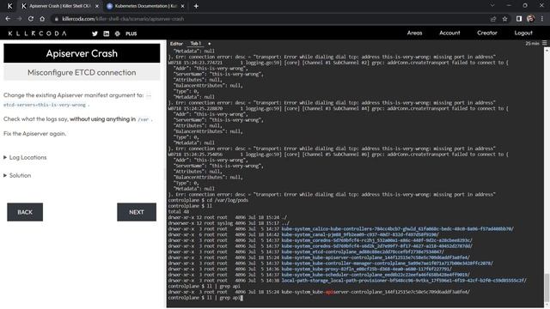This screenshot has width=550, height=309.
Task: Click the kube-system_etcd-controlplane directory entry
Action: tap(363, 251)
